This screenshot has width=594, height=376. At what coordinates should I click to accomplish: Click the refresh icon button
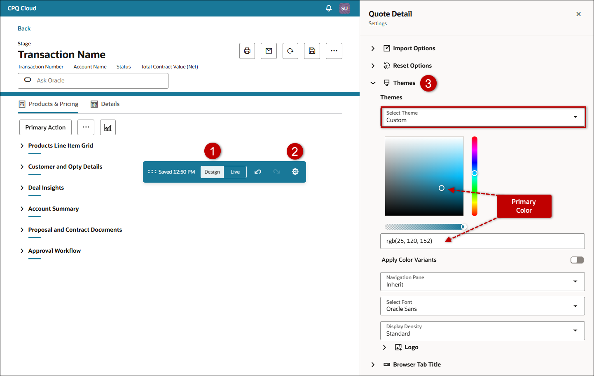(x=290, y=51)
